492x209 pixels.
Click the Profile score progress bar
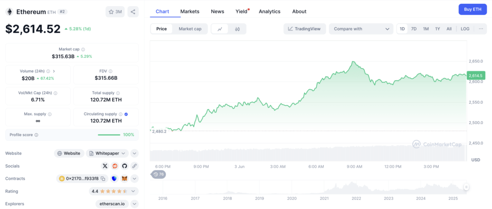109,135
